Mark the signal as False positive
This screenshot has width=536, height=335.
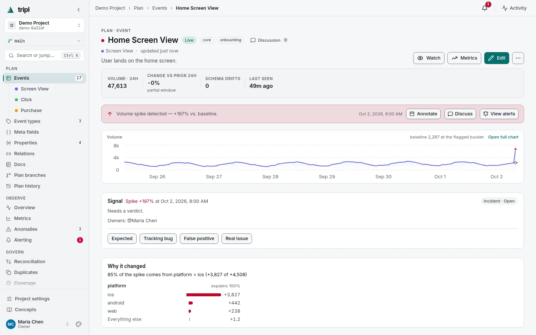pyautogui.click(x=199, y=239)
